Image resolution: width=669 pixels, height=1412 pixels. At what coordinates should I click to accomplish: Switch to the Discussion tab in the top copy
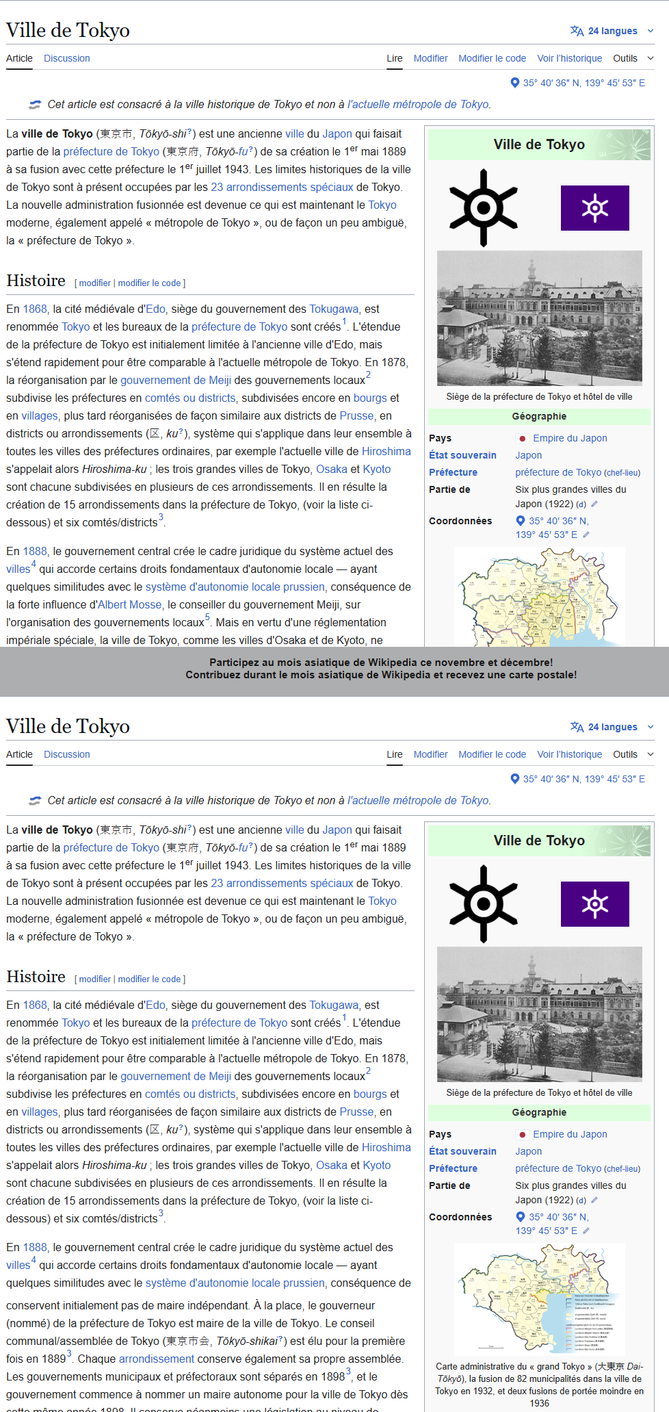(67, 58)
